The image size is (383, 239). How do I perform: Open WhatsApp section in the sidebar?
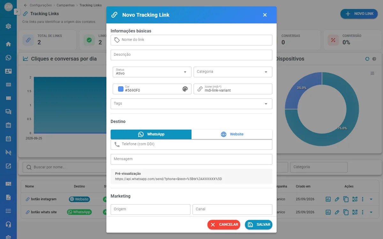(8, 58)
